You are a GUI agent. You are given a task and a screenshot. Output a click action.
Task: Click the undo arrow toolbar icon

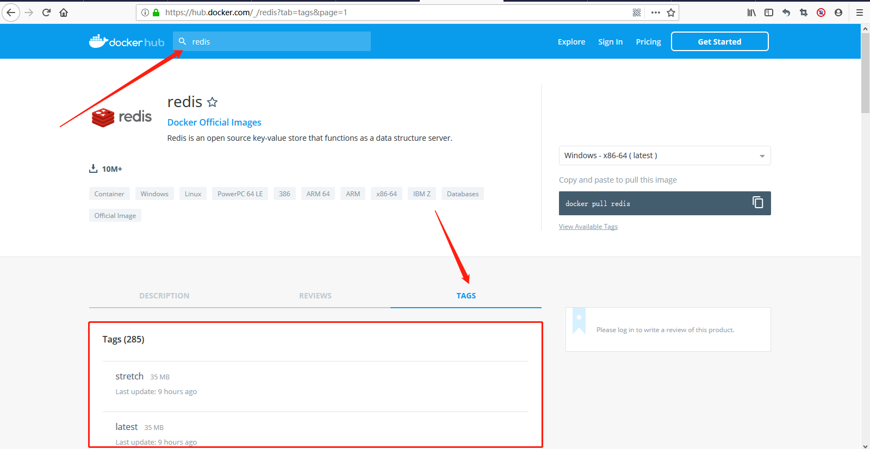click(x=786, y=13)
